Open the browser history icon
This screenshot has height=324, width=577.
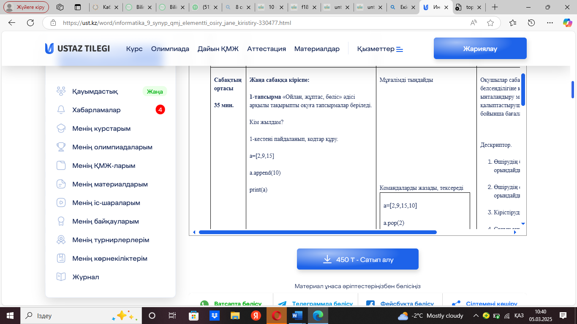[532, 23]
